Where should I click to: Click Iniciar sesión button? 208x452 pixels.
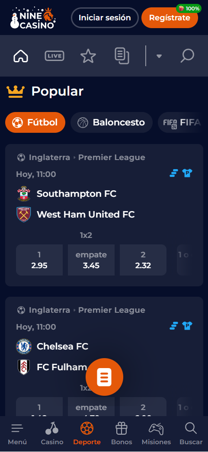pos(105,18)
